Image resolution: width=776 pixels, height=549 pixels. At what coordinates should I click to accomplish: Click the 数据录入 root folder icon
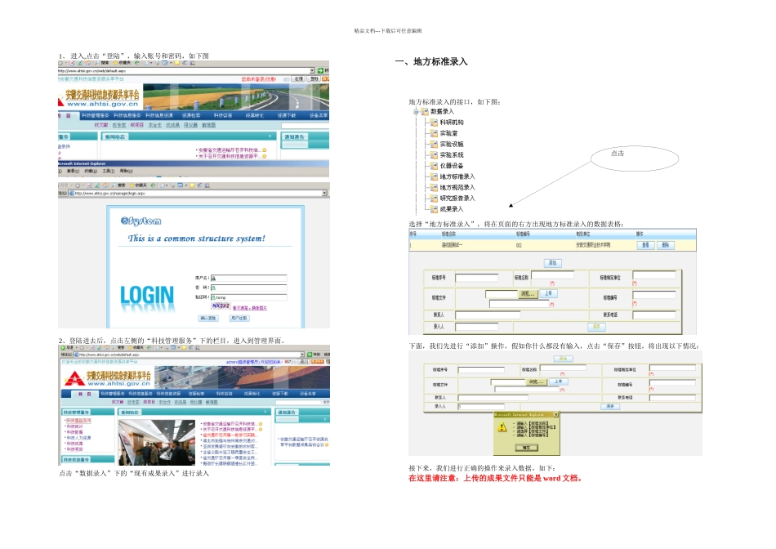coord(424,111)
